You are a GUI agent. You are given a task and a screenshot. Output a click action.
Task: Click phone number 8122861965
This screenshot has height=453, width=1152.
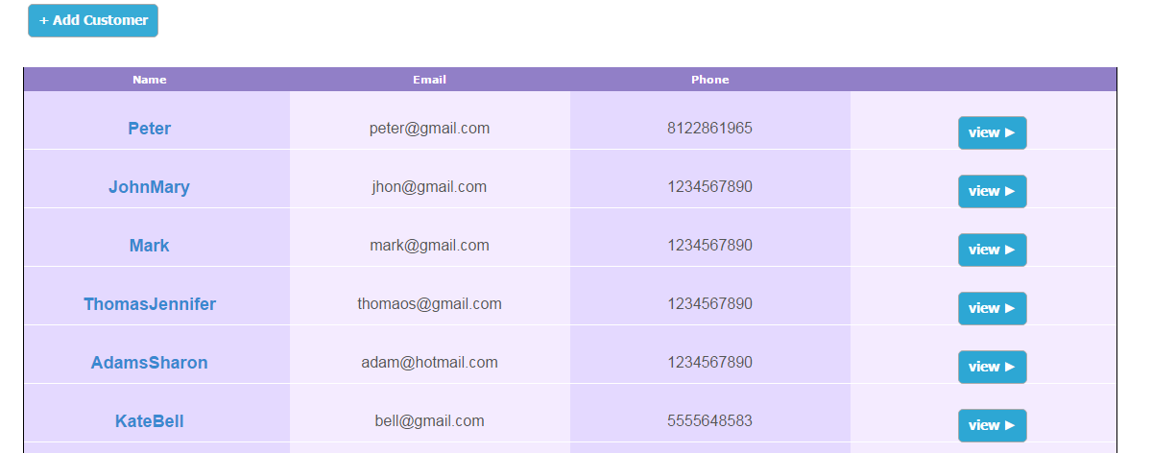tap(709, 128)
